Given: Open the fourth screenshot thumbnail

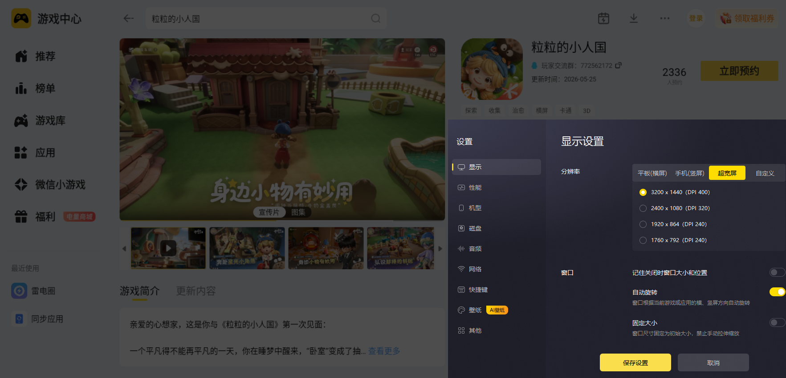Looking at the screenshot, I should pos(401,248).
